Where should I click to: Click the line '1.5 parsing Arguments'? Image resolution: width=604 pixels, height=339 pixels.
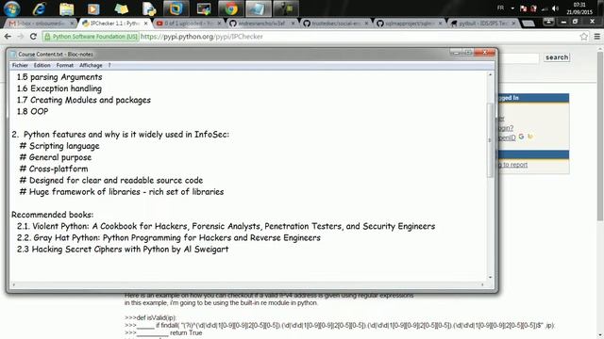point(59,77)
